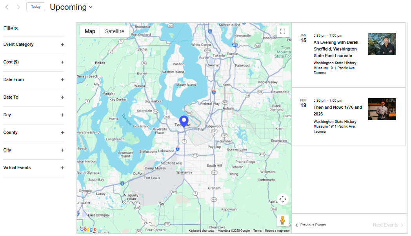Click the Google logo on map
Screen dimensions: 411x236
coord(87,229)
